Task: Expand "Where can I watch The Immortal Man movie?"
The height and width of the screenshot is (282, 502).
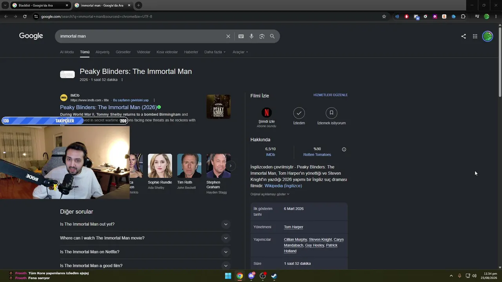Action: coord(145,238)
